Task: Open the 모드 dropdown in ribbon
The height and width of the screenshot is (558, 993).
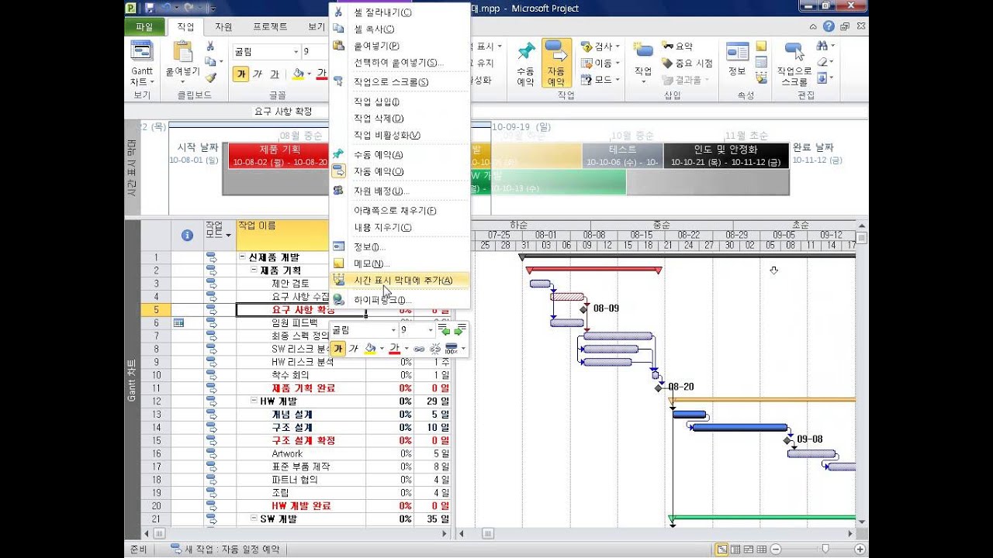Action: click(599, 80)
